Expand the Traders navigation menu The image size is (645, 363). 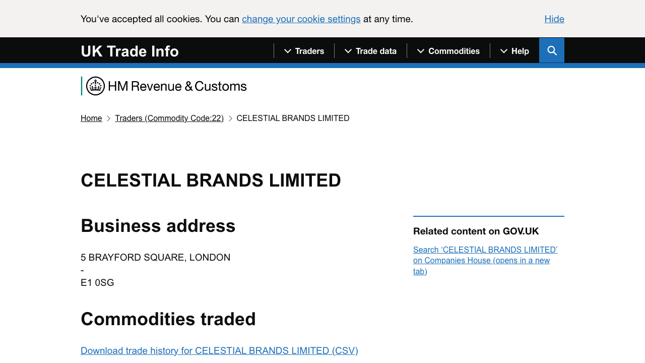point(309,50)
